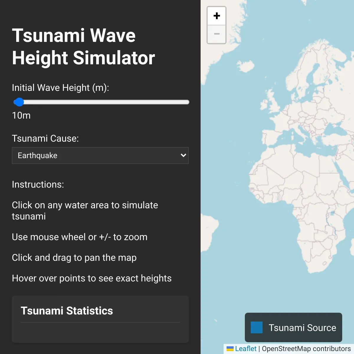Screen dimensions: 354x354
Task: Click the zoom in plus button
Action: tap(217, 16)
